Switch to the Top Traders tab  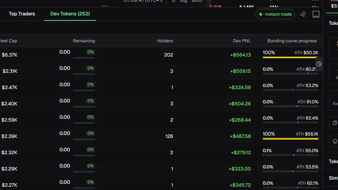[22, 14]
